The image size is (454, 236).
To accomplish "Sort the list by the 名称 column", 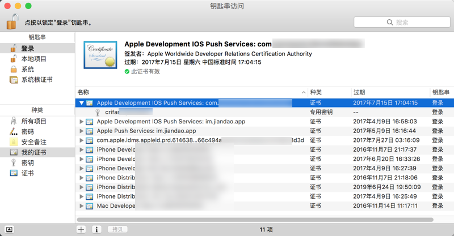I will [192, 92].
